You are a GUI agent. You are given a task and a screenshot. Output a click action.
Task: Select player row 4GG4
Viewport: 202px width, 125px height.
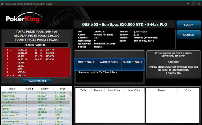click(35, 118)
